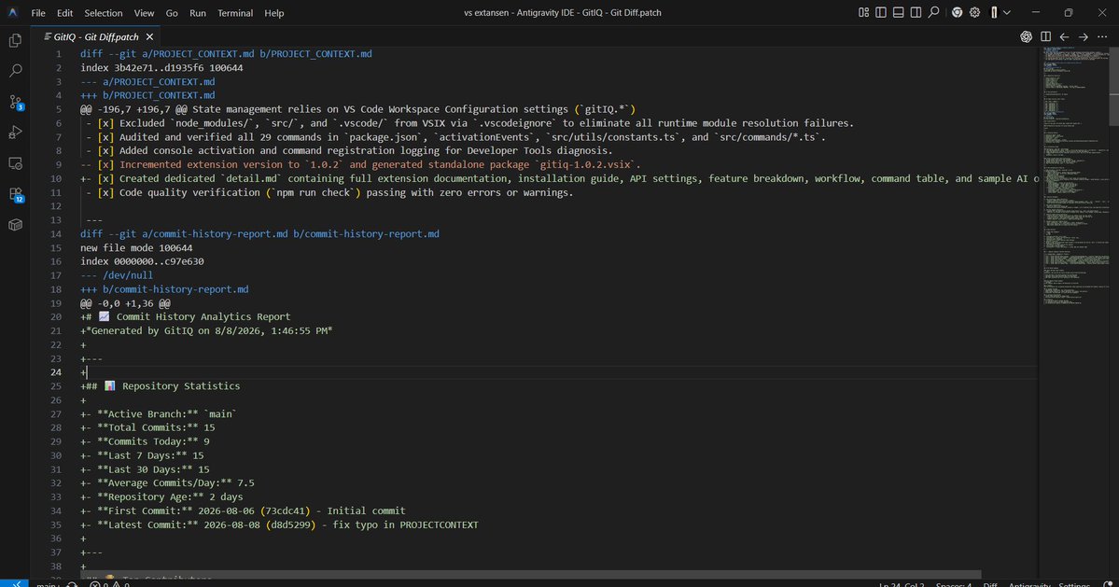
Task: Click the '@@ -0,0 +1,36 @@' hunk header
Action: pos(125,303)
